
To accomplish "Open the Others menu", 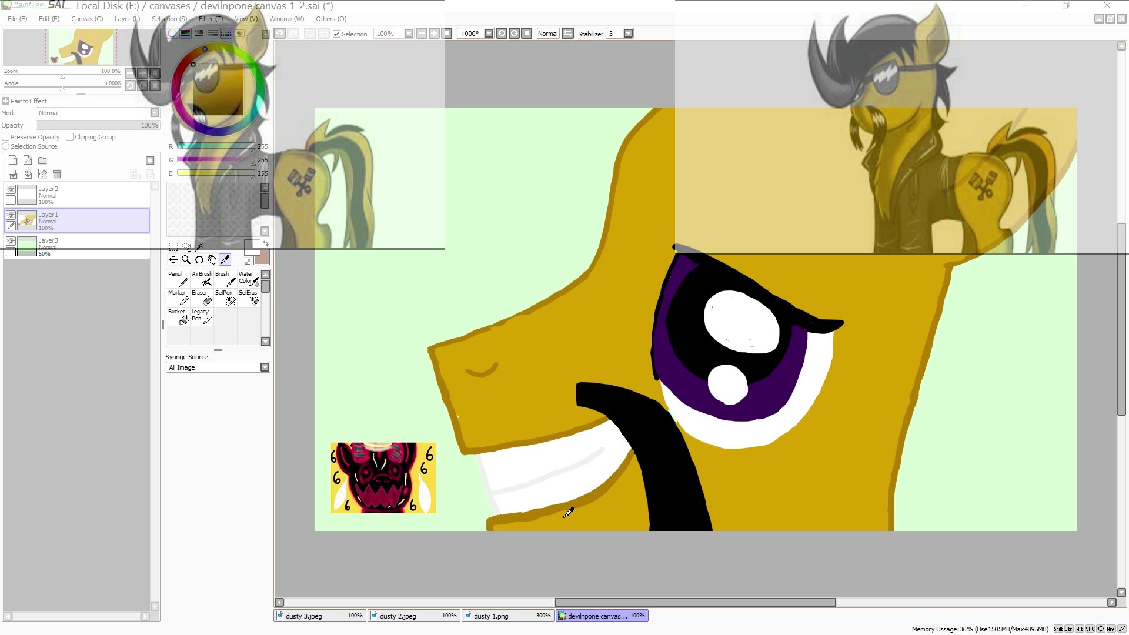I will [331, 19].
